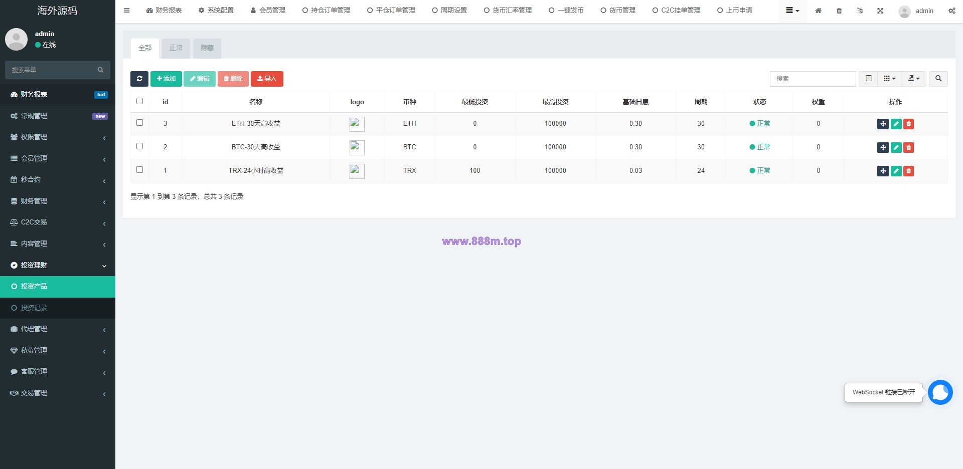Click the logo thumbnail for the BTC row
This screenshot has height=469, width=963.
pos(357,147)
